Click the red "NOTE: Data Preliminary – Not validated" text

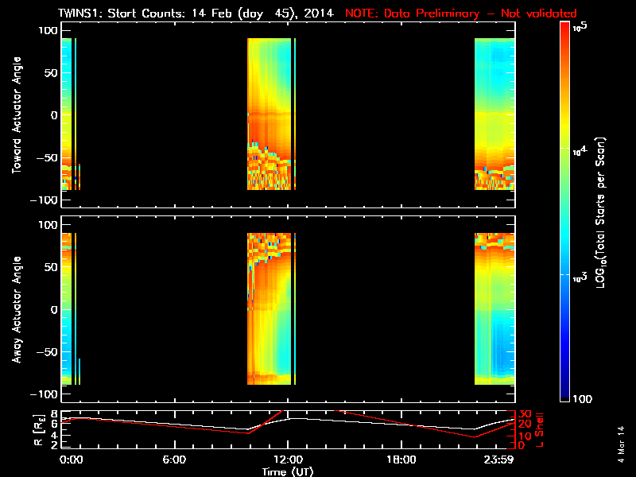[461, 14]
